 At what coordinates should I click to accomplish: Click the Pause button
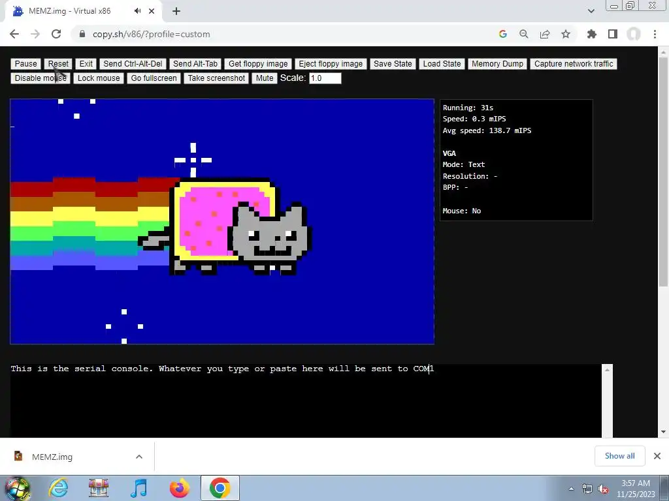coord(26,64)
